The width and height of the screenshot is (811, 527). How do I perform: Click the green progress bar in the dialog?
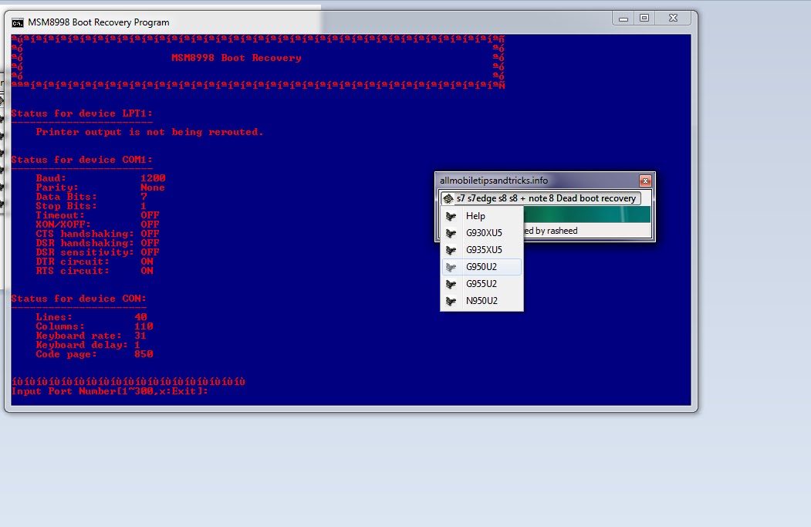[587, 214]
